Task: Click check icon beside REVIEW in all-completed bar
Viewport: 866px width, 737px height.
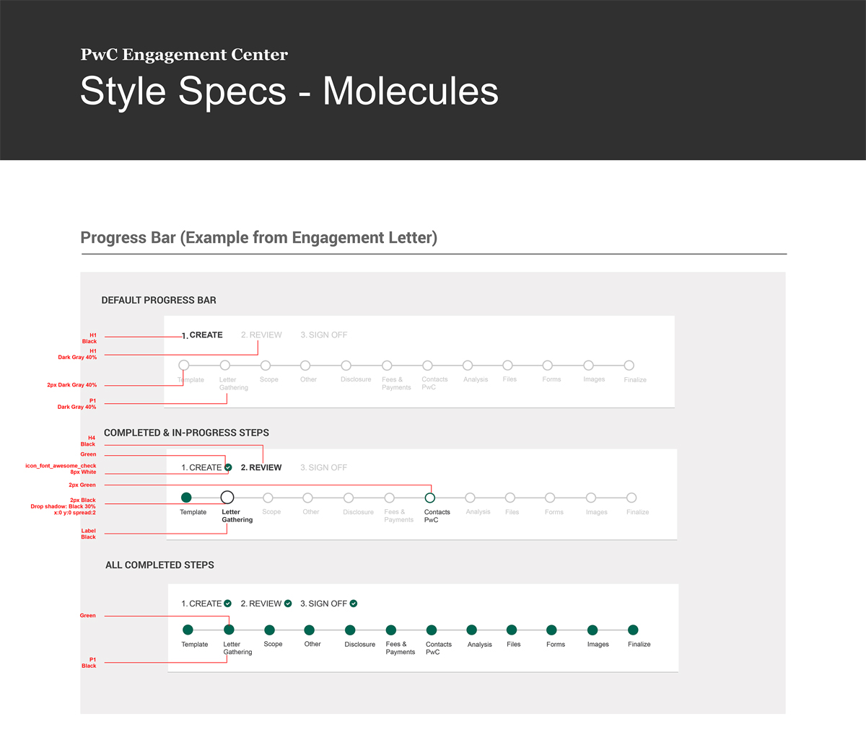Action: tap(288, 604)
